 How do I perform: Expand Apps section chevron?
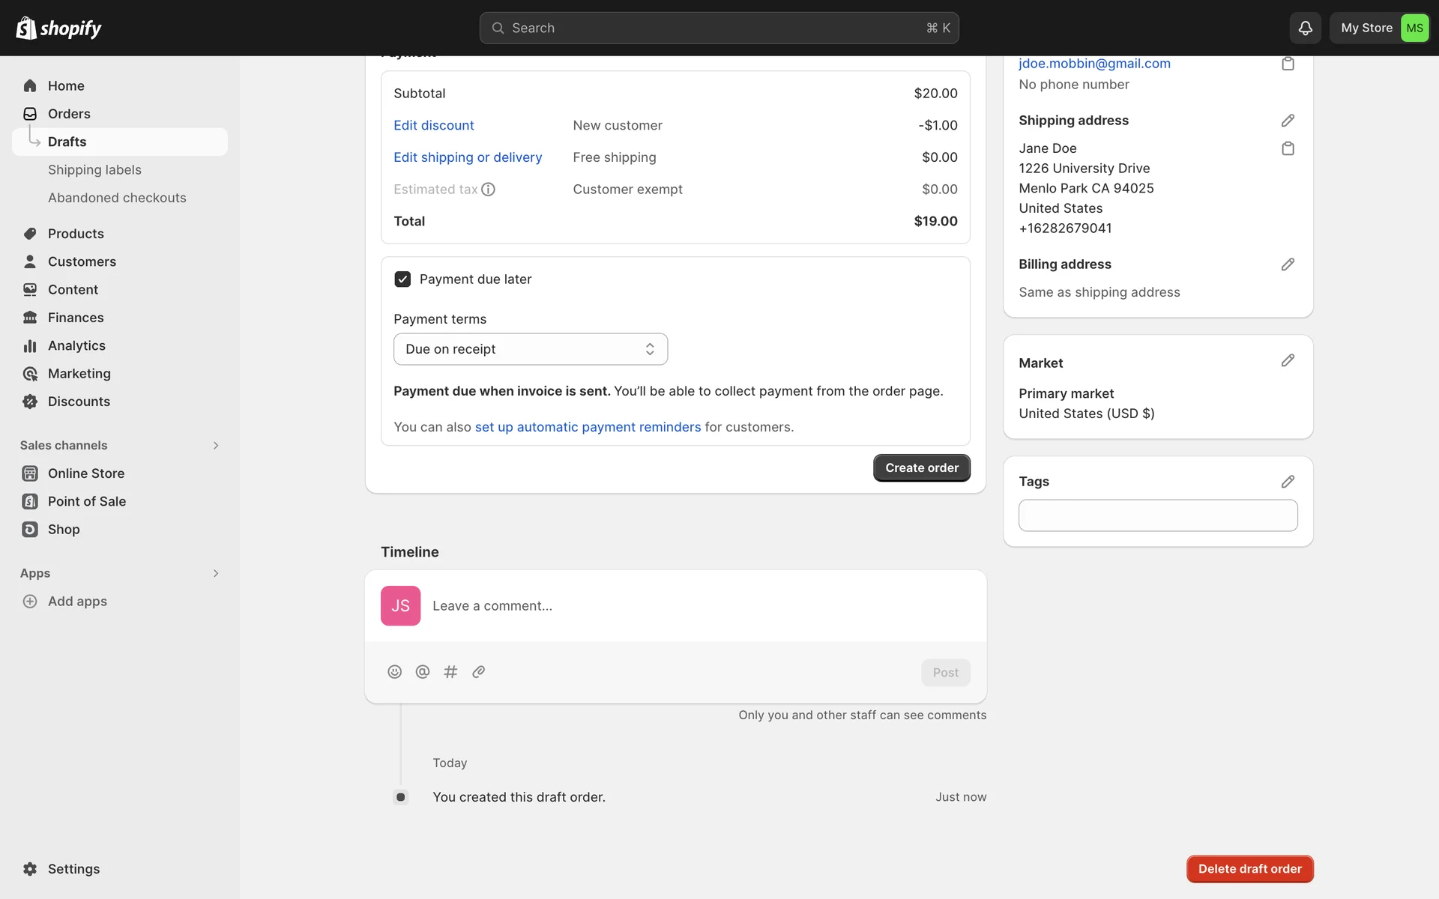[x=216, y=573]
